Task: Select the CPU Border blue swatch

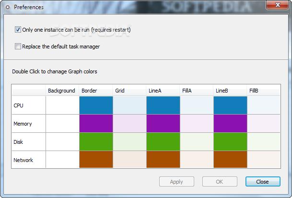Action: click(96, 105)
